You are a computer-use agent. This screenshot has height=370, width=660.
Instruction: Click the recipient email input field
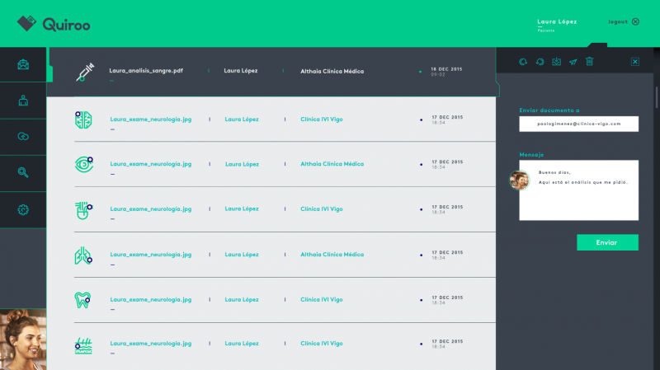tap(578, 124)
